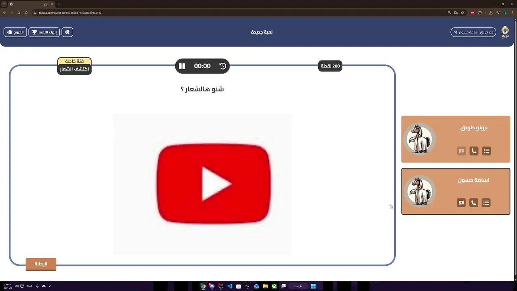Open Task View from the taskbar
This screenshot has width=517, height=291.
[283, 286]
